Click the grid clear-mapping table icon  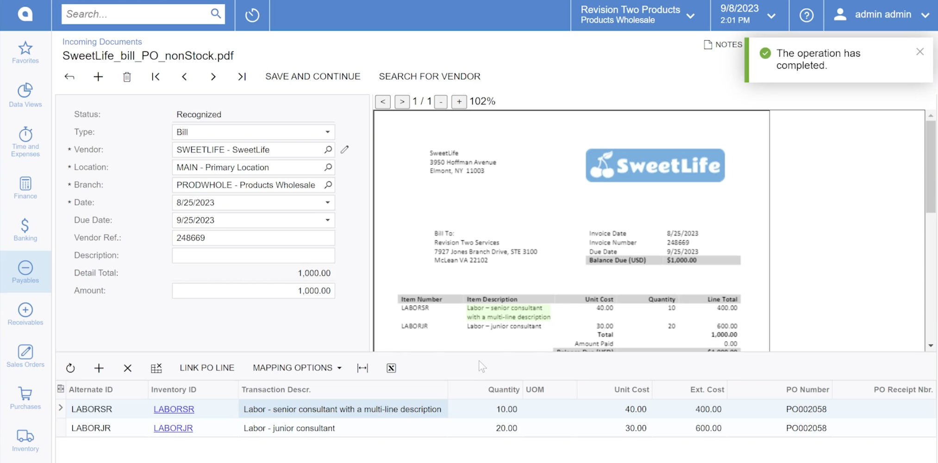click(x=156, y=368)
